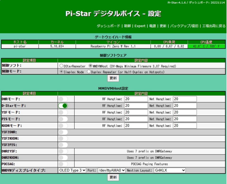Click the CPU load value '0.68 / 0.67 / 0.82'
This screenshot has width=227, height=184.
tap(169, 46)
